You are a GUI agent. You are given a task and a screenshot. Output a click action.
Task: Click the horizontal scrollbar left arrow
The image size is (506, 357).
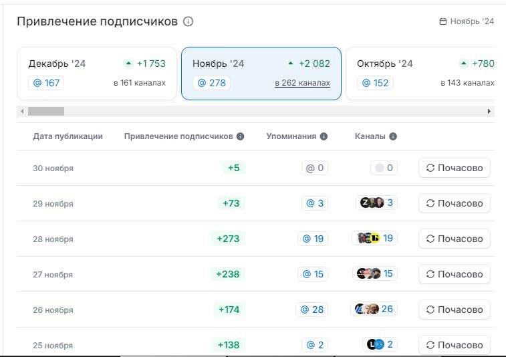pos(22,111)
